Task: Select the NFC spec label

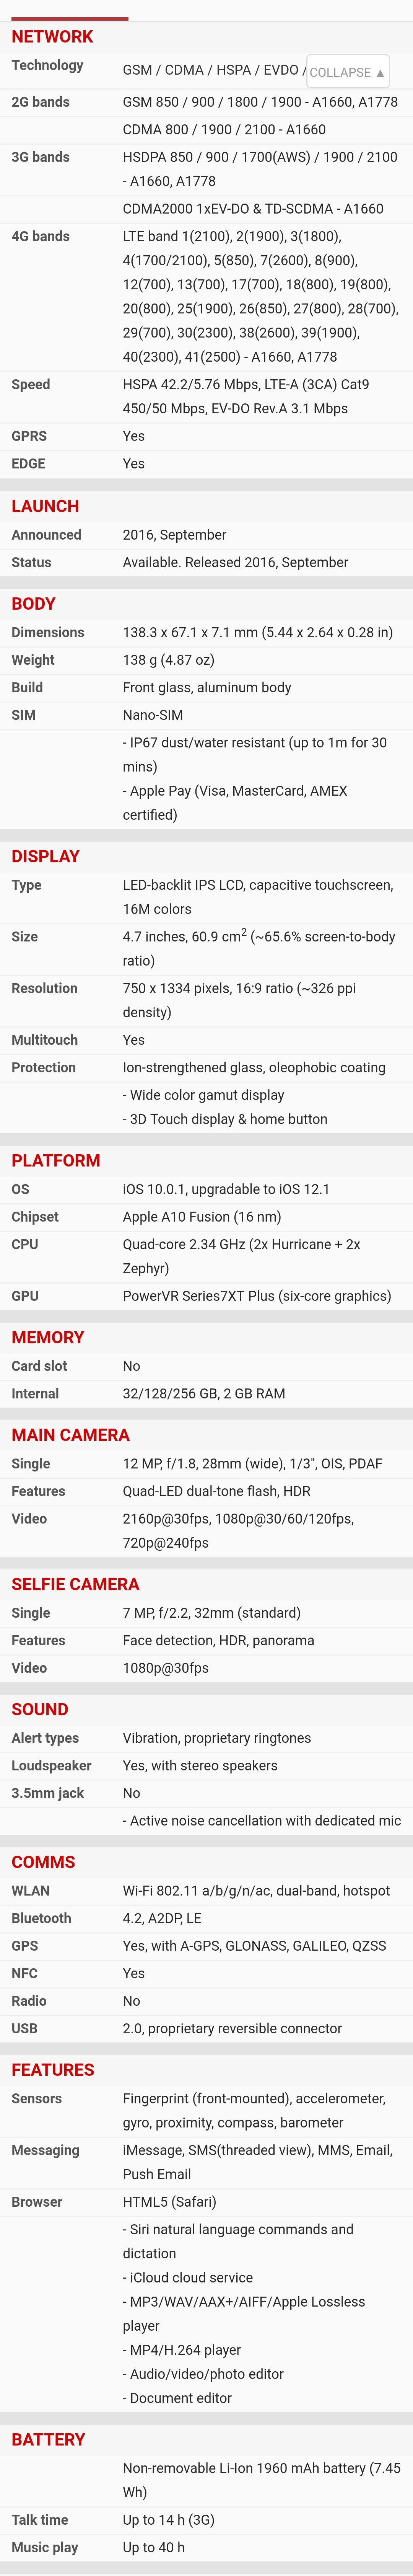Action: (24, 1973)
